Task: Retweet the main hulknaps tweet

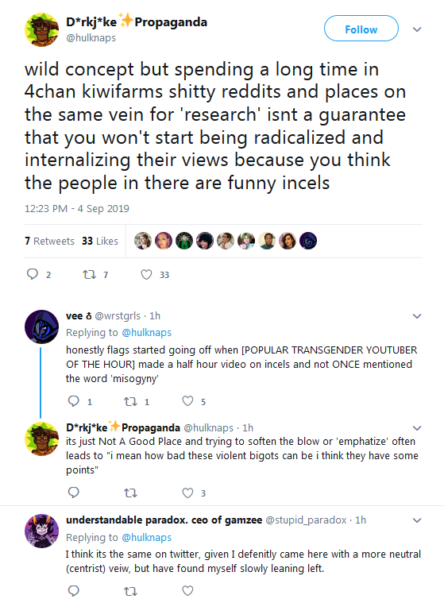Action: click(90, 274)
